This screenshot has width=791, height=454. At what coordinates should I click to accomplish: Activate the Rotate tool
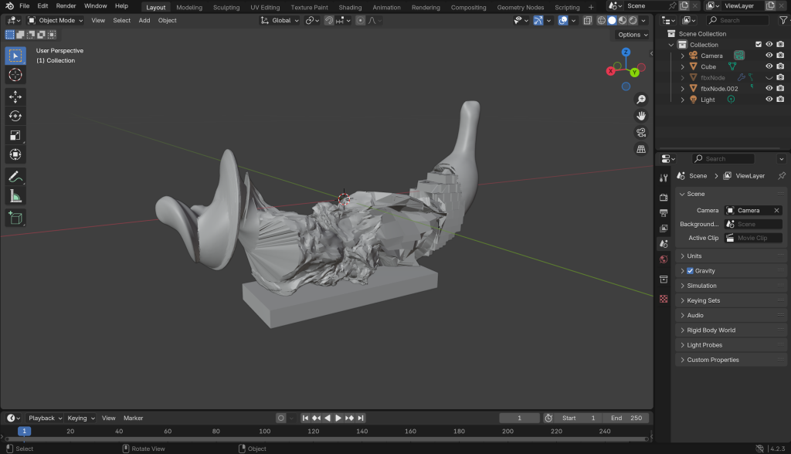click(15, 116)
